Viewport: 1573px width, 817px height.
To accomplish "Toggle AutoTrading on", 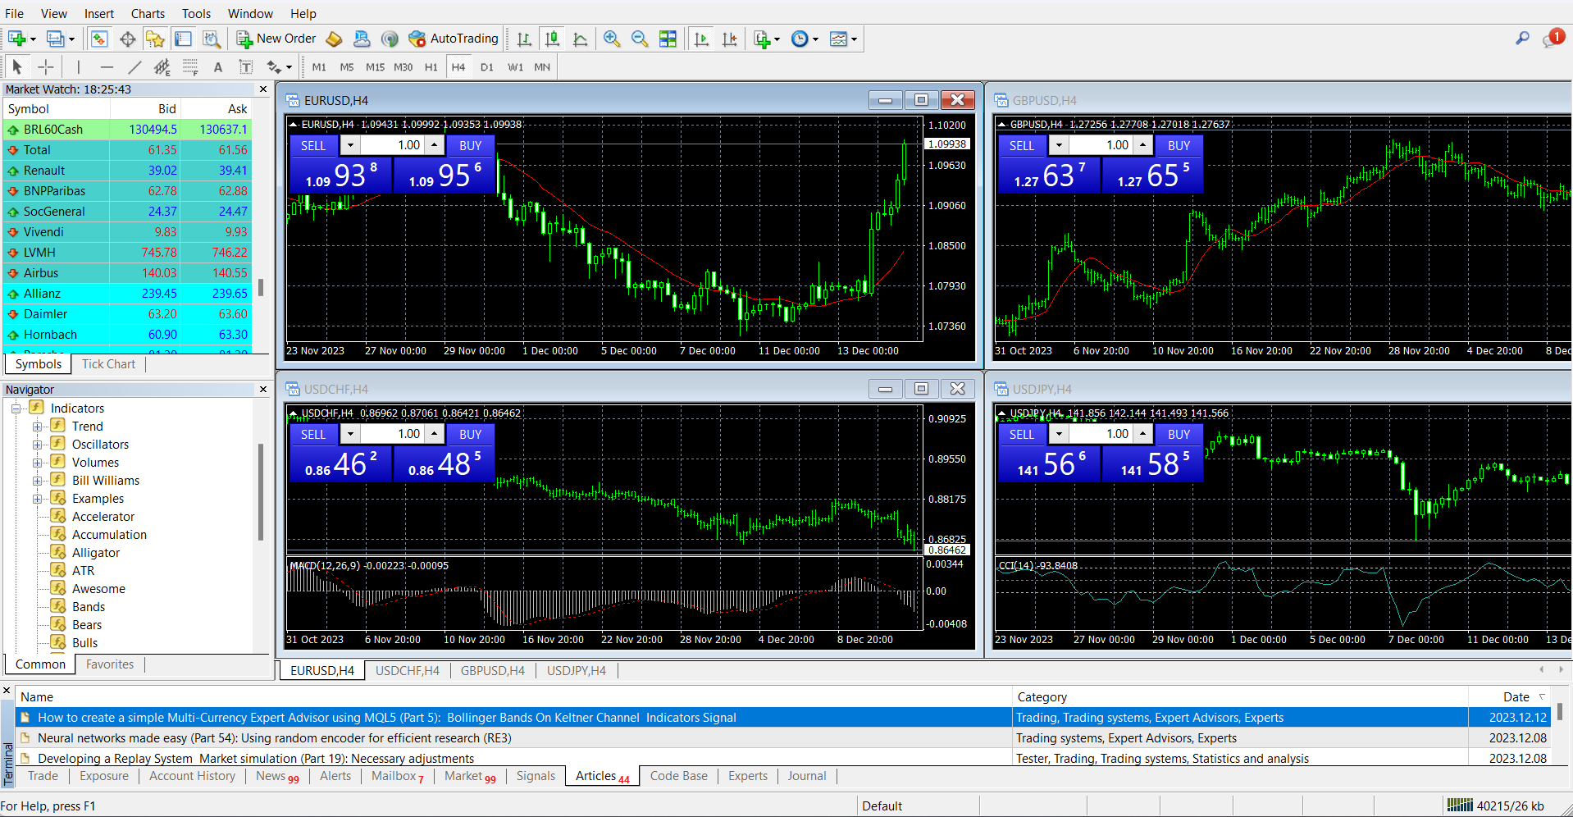I will tap(454, 39).
